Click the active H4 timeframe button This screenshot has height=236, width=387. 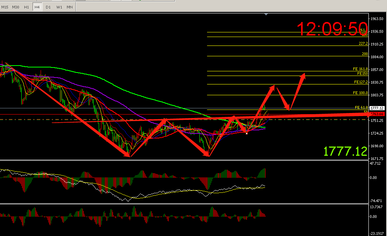point(37,7)
